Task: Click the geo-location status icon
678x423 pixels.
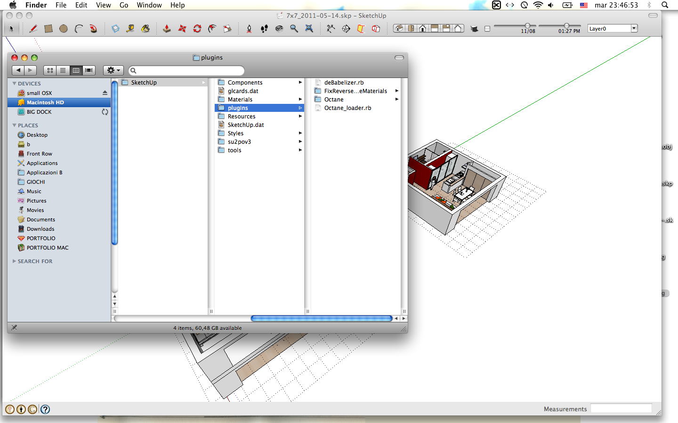Action: click(x=9, y=409)
